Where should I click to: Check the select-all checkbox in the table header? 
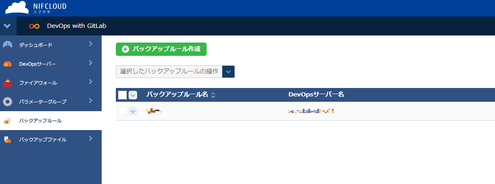tap(122, 95)
